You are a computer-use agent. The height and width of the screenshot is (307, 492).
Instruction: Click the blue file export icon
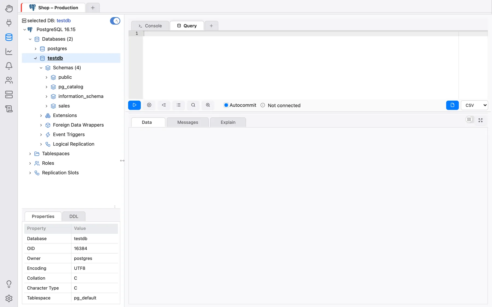(x=452, y=105)
